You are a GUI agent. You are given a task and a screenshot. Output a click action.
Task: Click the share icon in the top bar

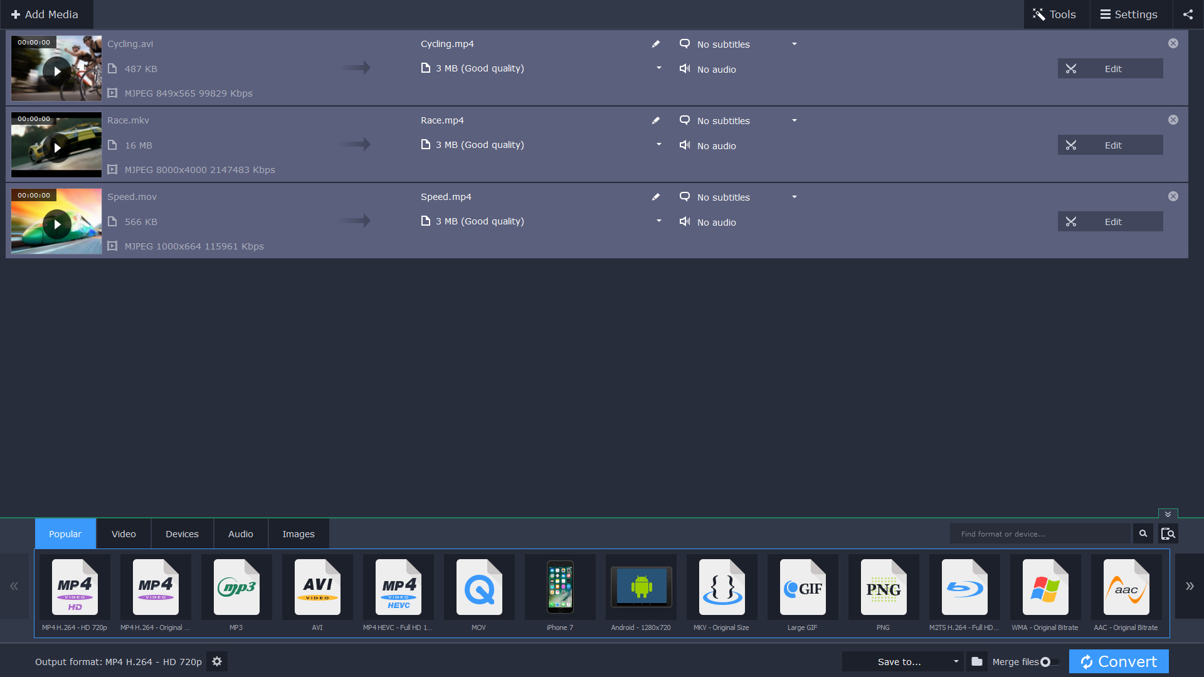(1188, 14)
